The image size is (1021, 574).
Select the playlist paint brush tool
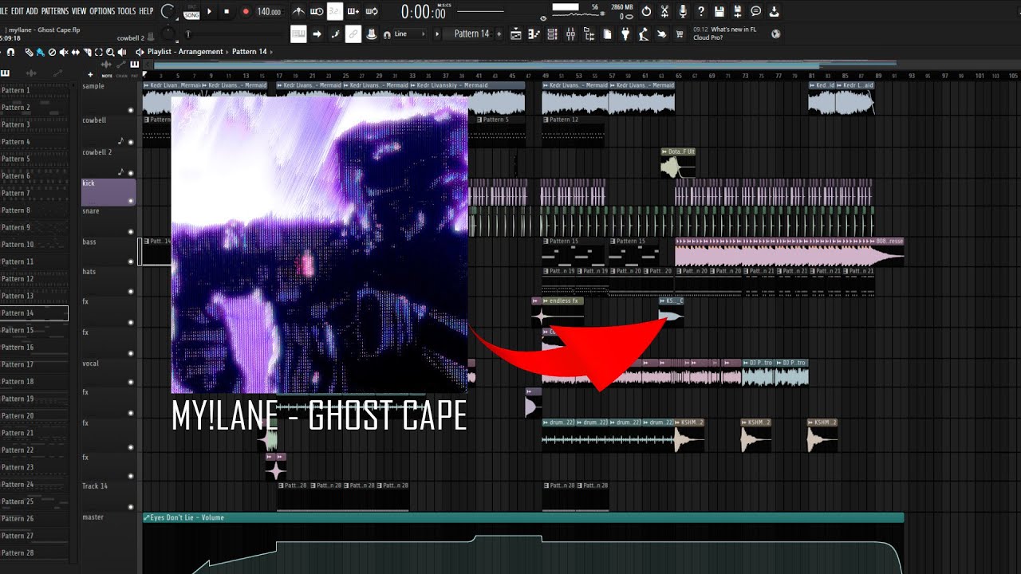click(40, 52)
